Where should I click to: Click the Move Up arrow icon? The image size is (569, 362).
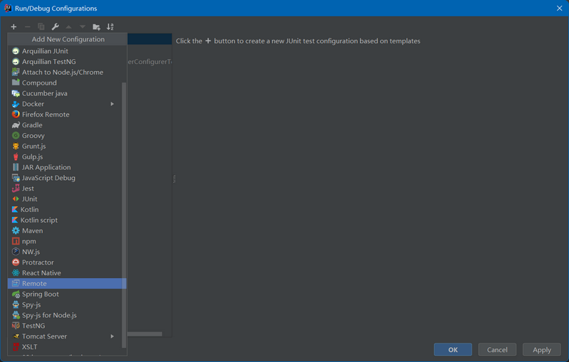[x=68, y=26]
